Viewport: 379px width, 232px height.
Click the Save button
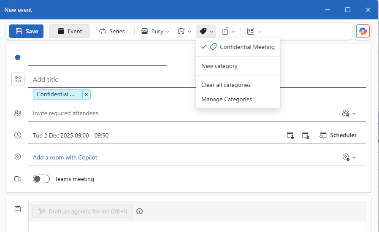[x=27, y=31]
